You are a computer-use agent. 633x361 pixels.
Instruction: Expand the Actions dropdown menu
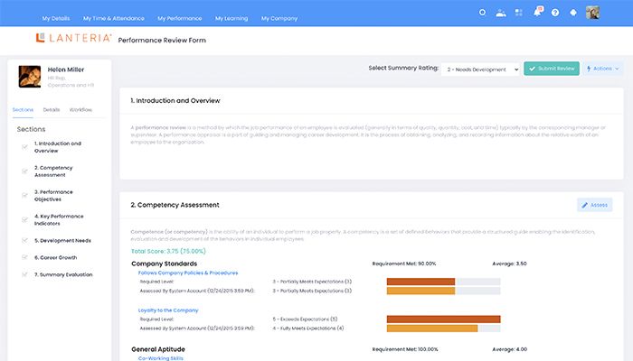tap(604, 69)
